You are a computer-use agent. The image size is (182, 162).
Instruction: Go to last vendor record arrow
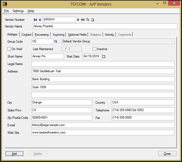[83, 20]
